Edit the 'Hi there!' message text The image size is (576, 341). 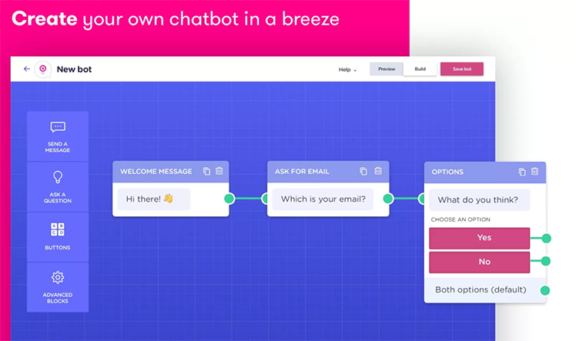pos(154,199)
